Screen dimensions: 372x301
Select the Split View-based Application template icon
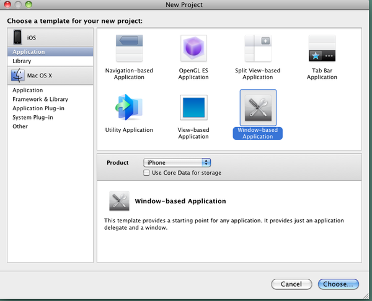258,48
